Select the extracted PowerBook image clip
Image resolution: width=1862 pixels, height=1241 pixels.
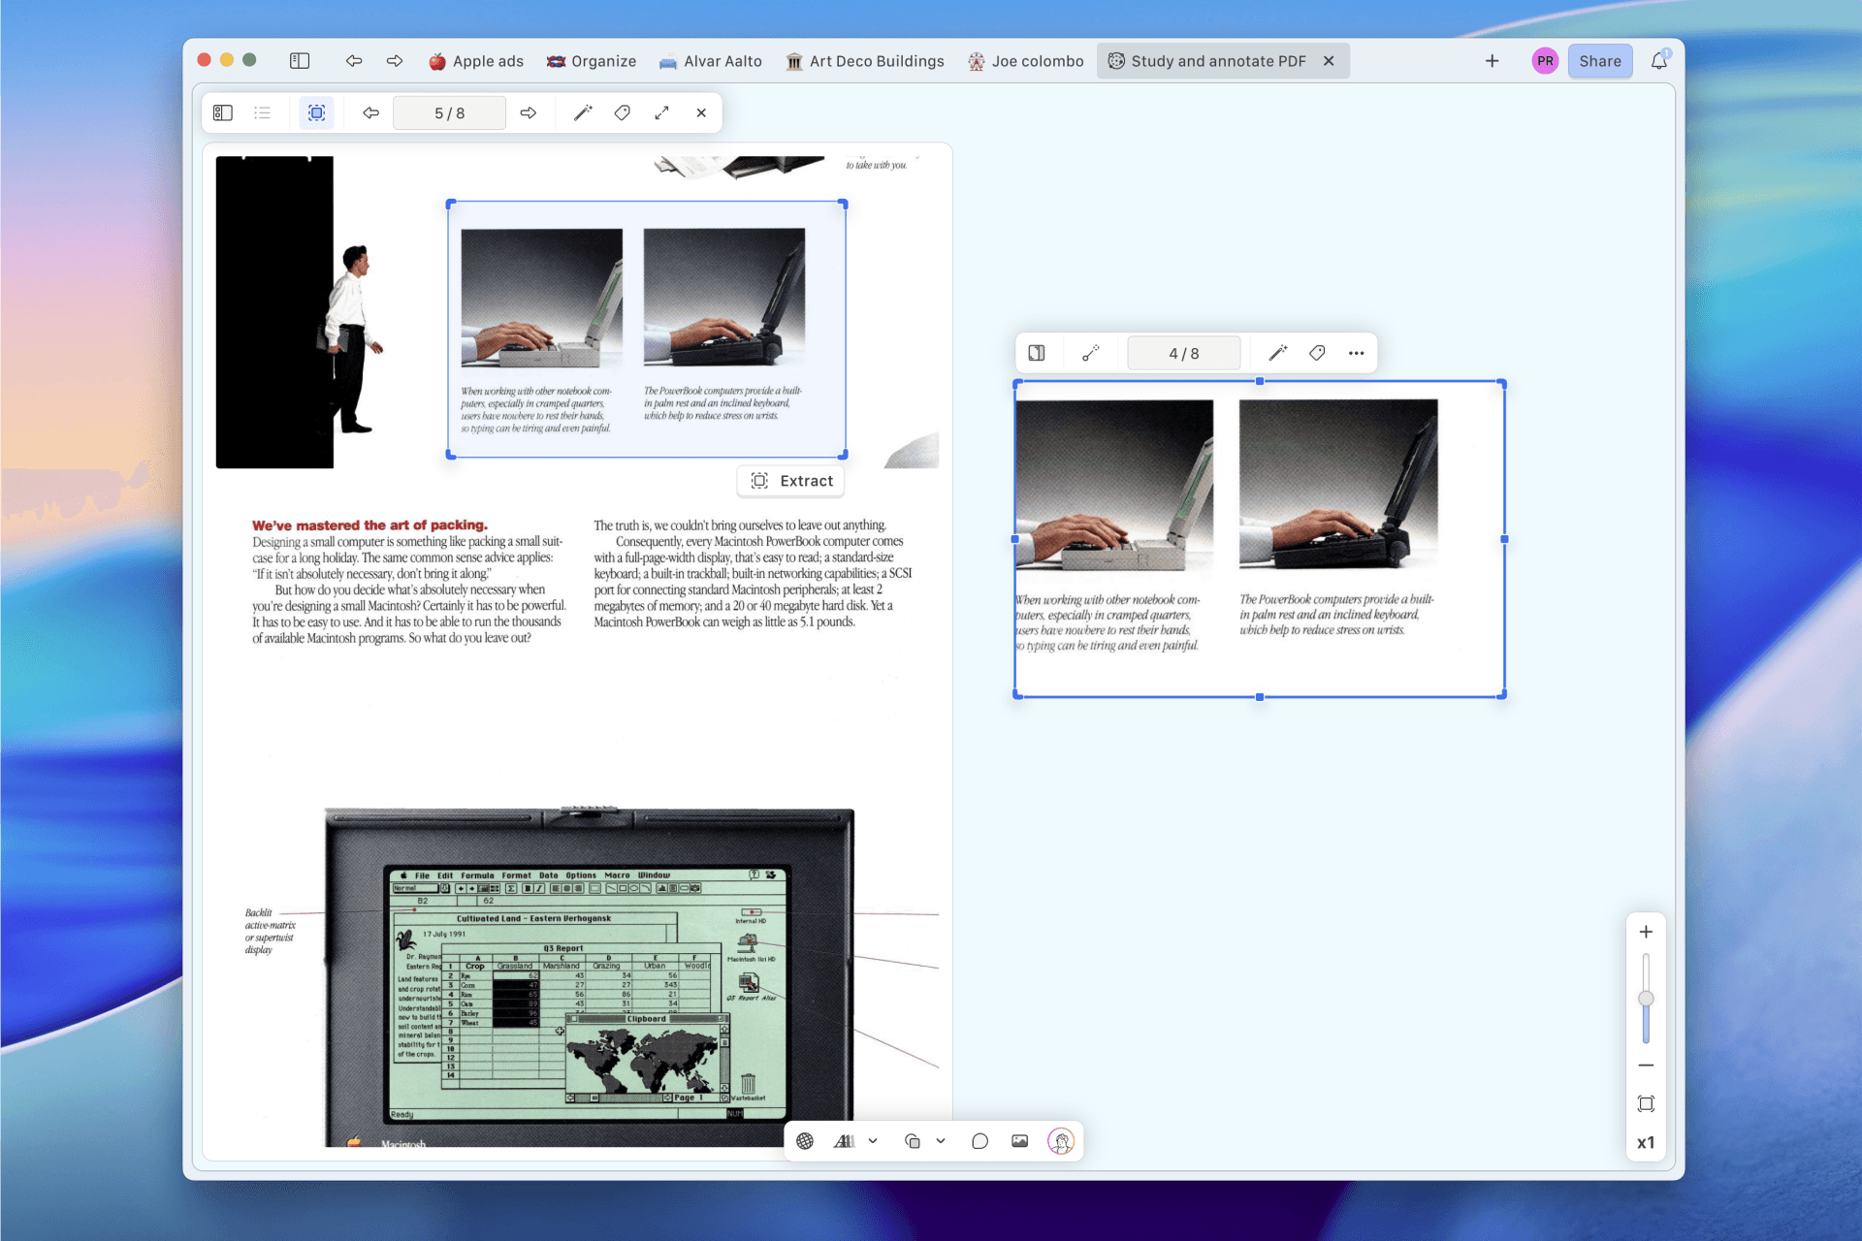(x=1260, y=539)
